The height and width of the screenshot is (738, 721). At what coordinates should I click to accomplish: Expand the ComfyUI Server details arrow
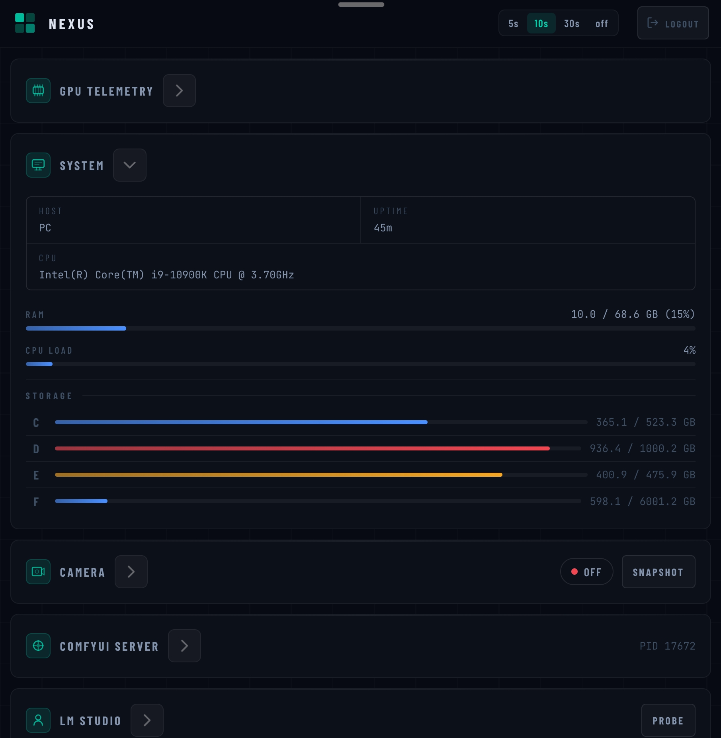184,646
